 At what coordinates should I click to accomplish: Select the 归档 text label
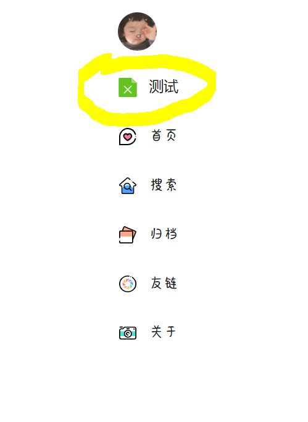pyautogui.click(x=164, y=234)
